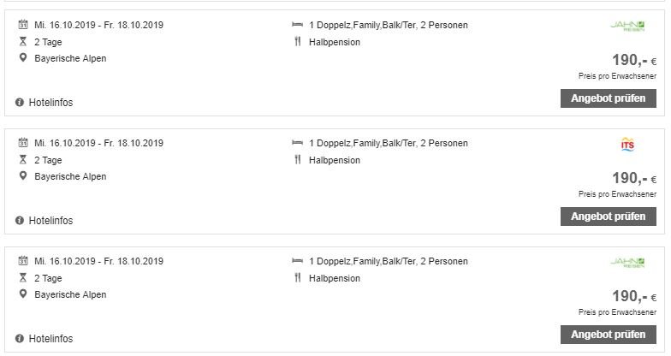This screenshot has width=671, height=356.
Task: Expand Hotelinfos in the first offer
Action: pos(50,103)
